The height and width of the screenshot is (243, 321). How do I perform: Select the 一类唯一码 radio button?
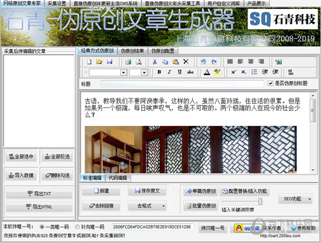(x=42, y=227)
